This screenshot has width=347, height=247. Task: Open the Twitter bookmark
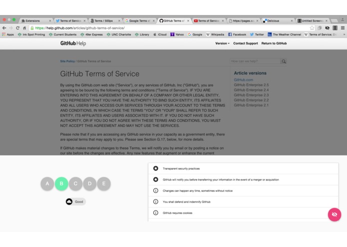(x=257, y=34)
